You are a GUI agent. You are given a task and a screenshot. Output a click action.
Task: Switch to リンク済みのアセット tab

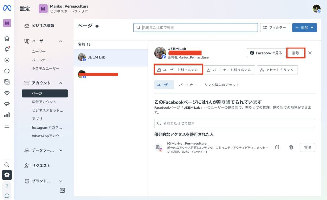coord(222,85)
